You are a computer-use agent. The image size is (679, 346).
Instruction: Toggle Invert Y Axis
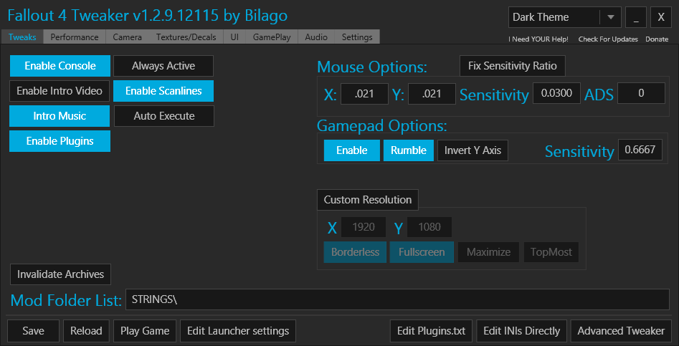pyautogui.click(x=473, y=150)
